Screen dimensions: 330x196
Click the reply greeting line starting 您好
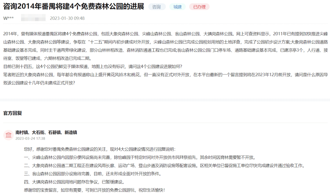[x=100, y=149]
